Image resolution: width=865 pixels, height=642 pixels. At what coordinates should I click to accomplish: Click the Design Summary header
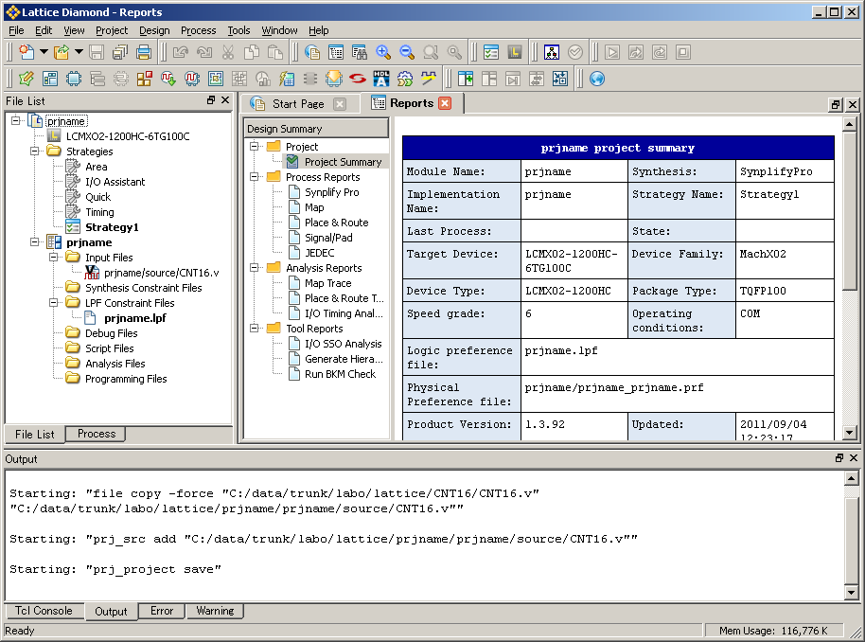tap(316, 129)
